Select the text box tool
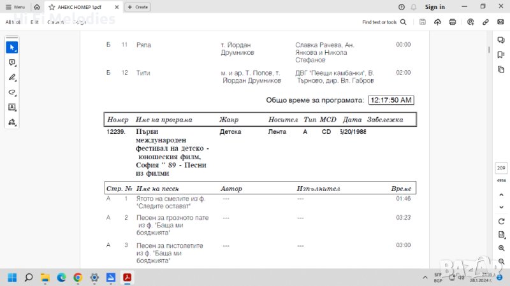Viewport: 510px width, 286px height. pyautogui.click(x=12, y=107)
